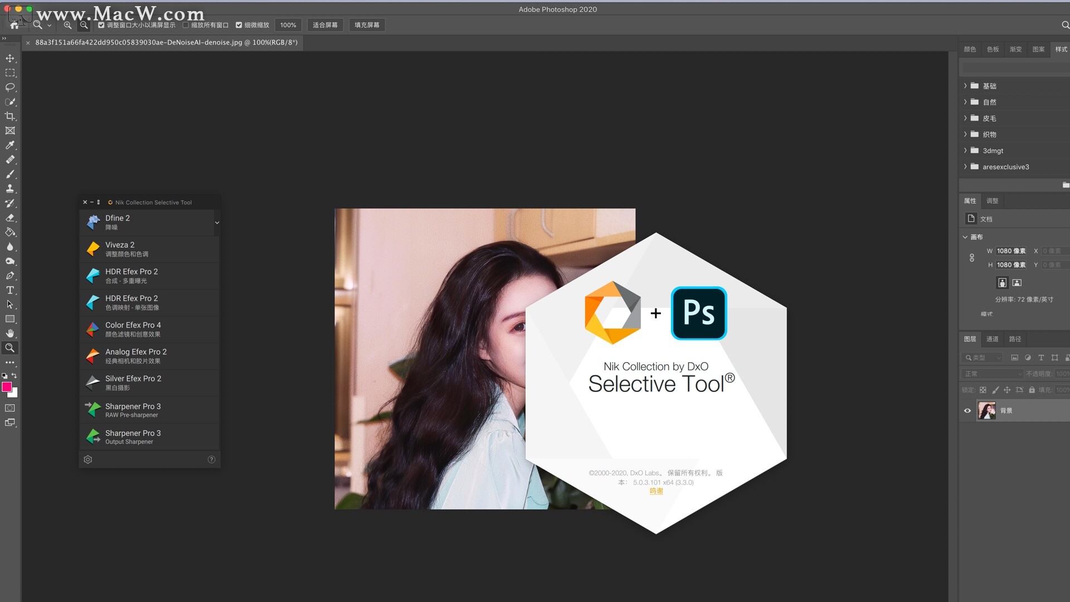Select the Zoom tool

click(9, 348)
